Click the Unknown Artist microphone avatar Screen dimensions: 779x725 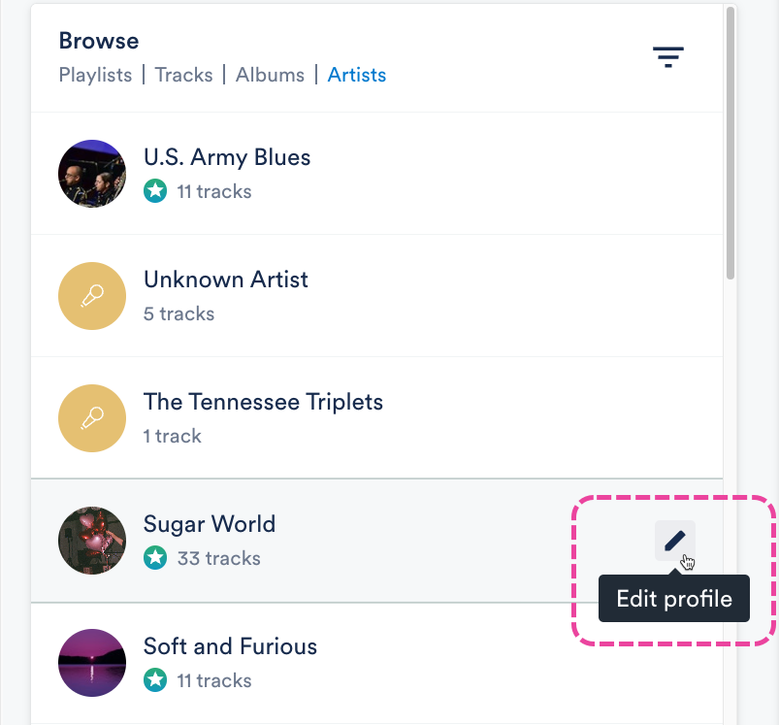92,296
